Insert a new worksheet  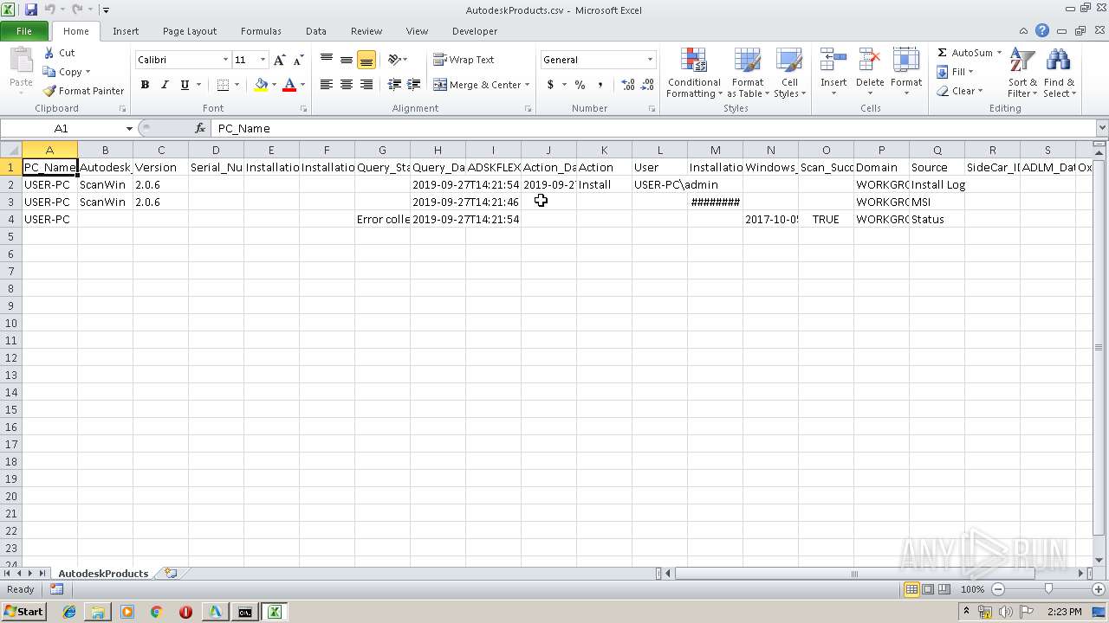coord(171,573)
